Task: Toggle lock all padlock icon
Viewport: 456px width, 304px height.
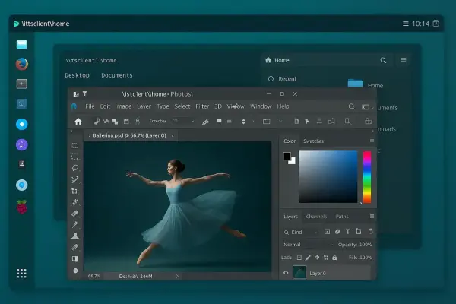Action: [334, 258]
